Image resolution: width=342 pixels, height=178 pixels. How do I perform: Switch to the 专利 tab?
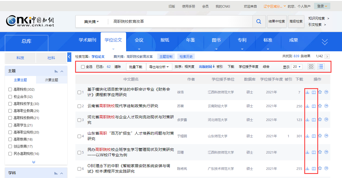click(242, 40)
